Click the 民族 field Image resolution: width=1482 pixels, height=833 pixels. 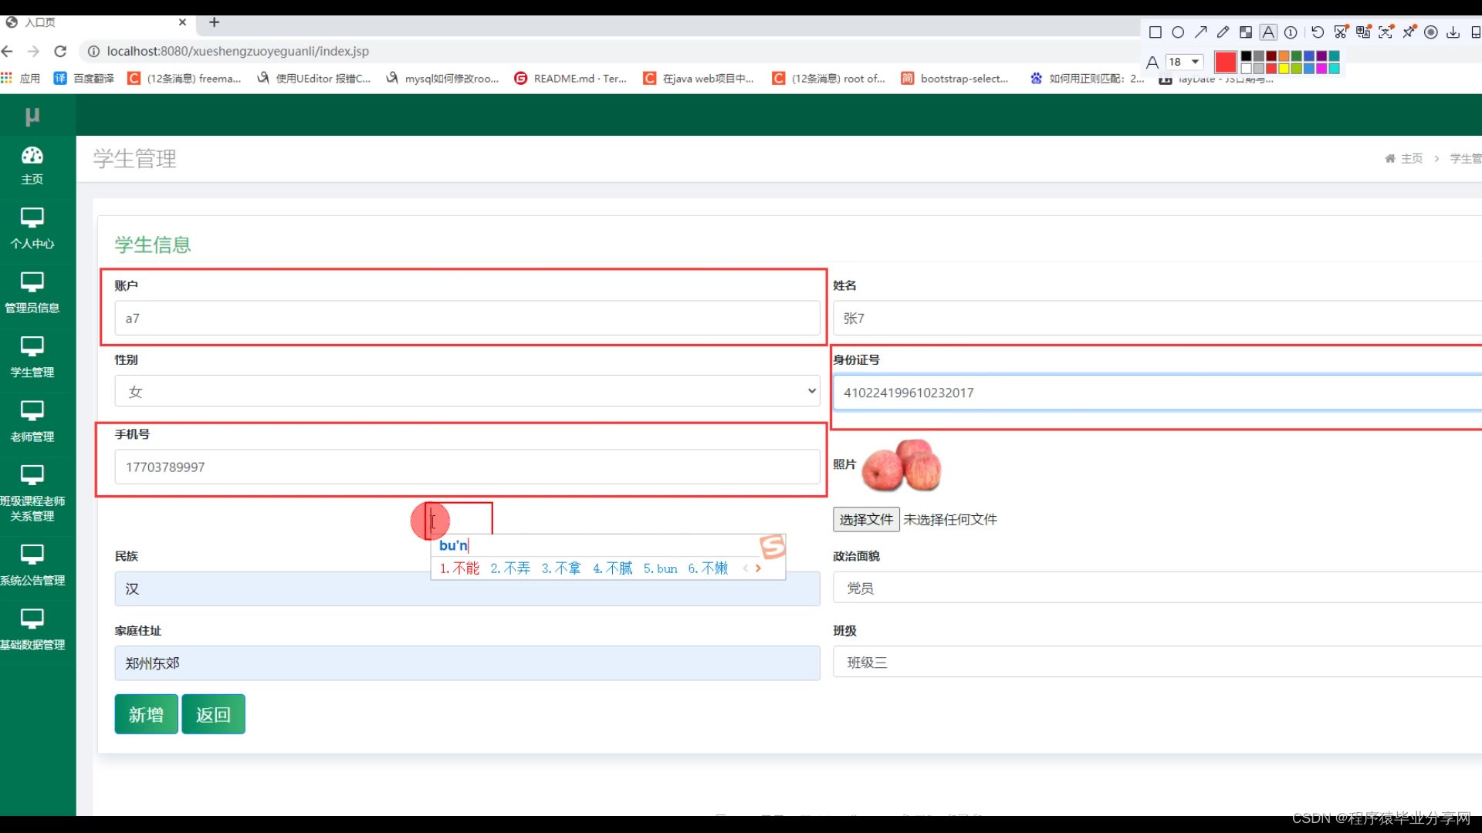(467, 589)
